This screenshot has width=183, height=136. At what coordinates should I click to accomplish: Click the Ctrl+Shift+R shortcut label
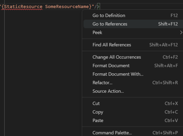[165, 83]
